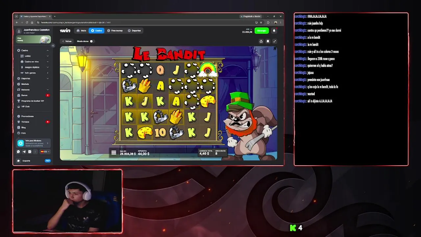Expand Casino en vivo submenu
Viewport: 421px width, 237px height.
click(x=48, y=62)
